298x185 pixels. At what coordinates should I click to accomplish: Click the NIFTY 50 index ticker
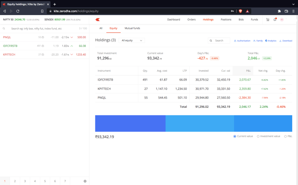click(x=21, y=20)
